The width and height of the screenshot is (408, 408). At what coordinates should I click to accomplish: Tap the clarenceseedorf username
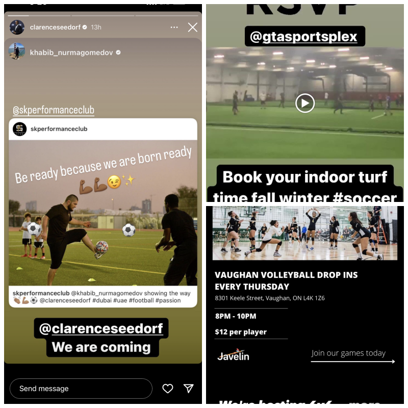coord(55,28)
